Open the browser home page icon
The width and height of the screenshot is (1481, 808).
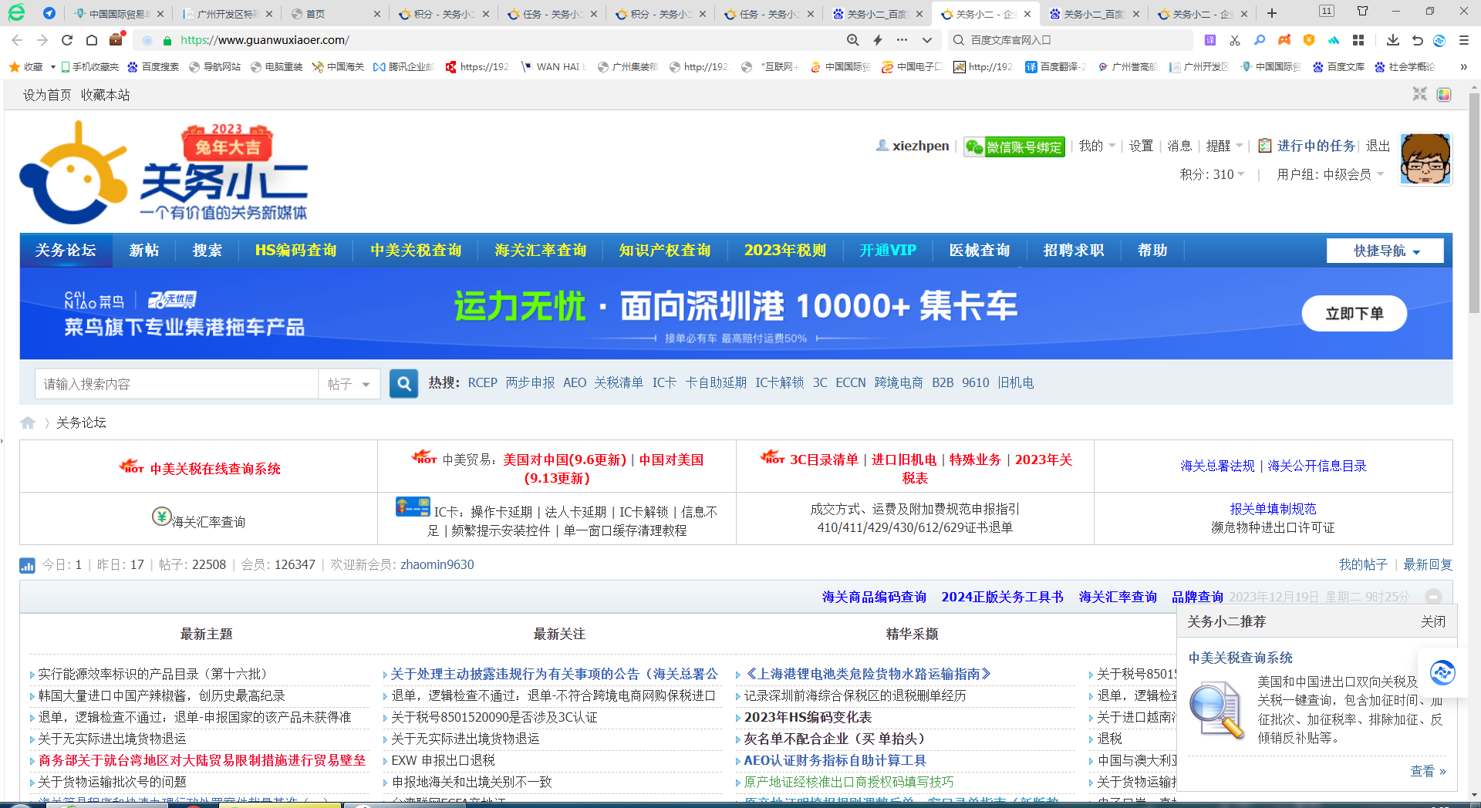tap(92, 40)
